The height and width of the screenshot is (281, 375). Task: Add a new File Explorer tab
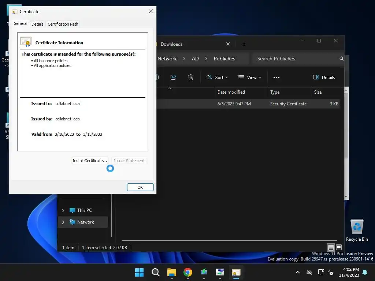pos(244,44)
